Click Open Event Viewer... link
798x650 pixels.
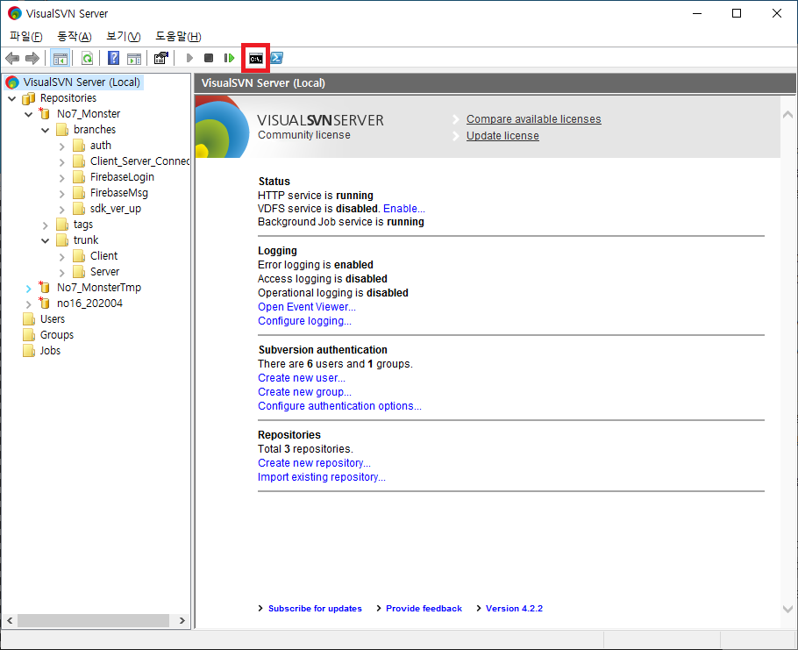306,307
